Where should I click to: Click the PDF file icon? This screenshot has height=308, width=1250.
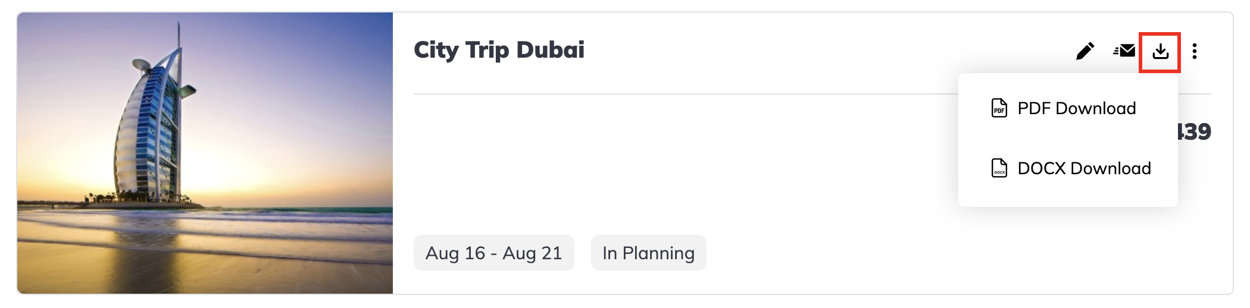(x=999, y=108)
